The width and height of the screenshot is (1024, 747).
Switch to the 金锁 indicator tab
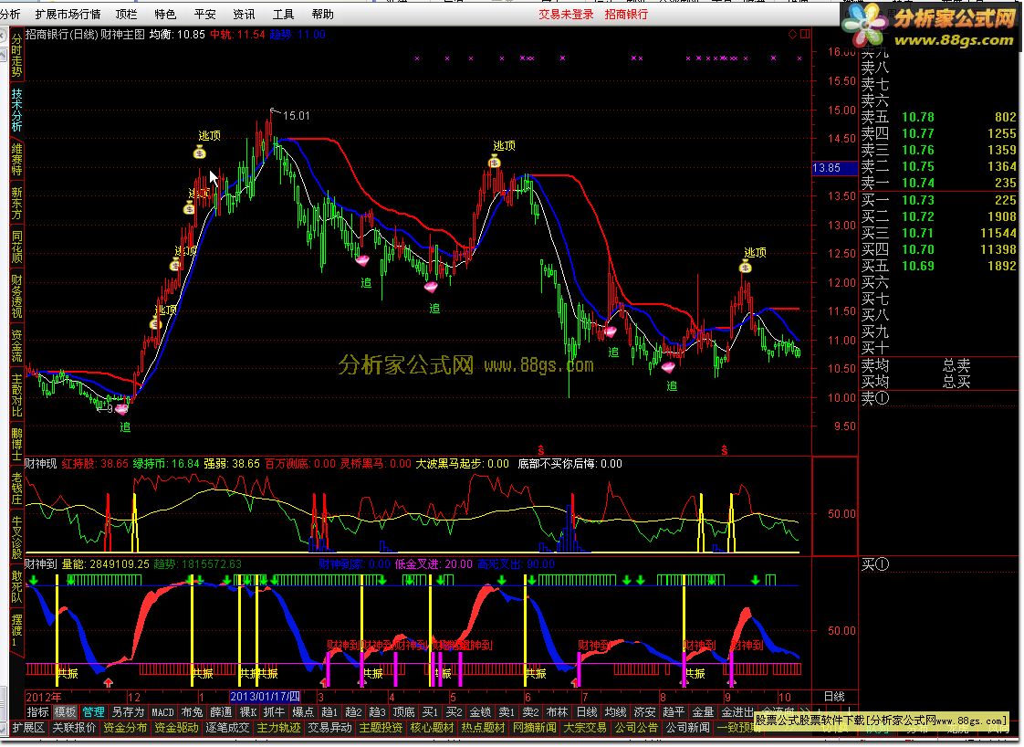[x=480, y=712]
